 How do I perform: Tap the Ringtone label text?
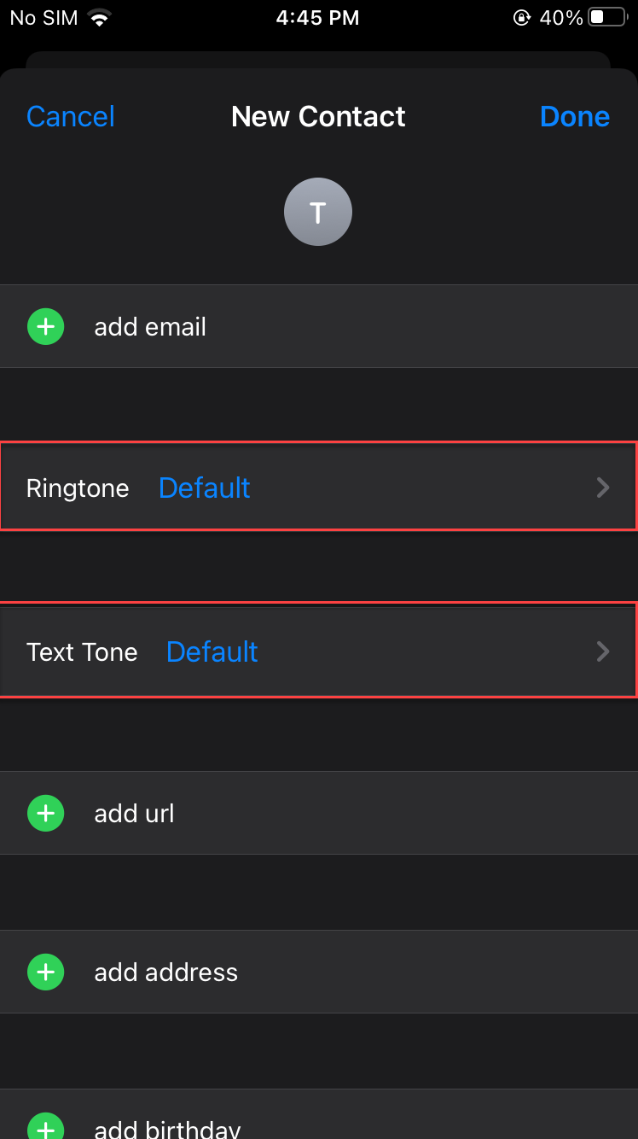[x=78, y=488]
